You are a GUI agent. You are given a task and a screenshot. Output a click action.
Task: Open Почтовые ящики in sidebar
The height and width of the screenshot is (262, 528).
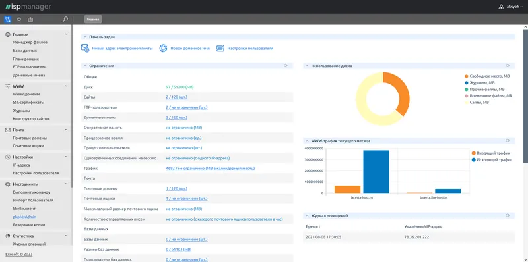28,146
